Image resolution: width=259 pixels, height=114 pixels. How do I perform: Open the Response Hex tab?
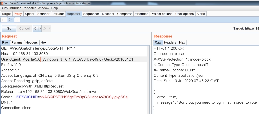[x=182, y=42]
